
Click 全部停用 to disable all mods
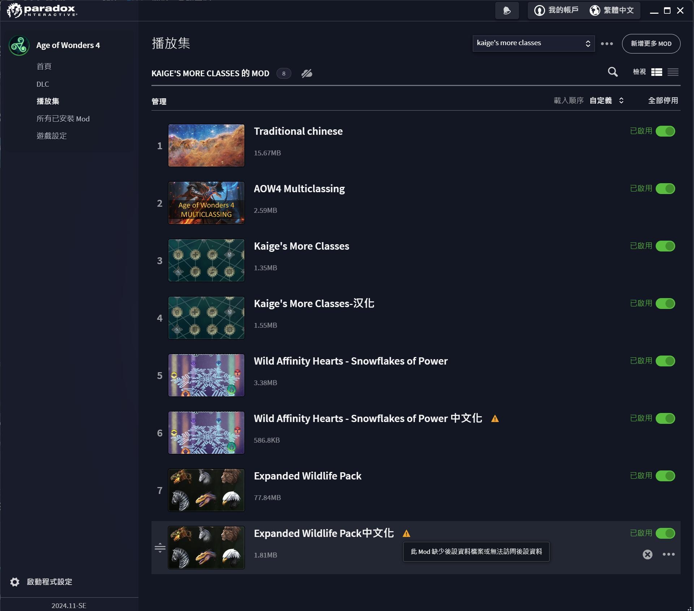pyautogui.click(x=663, y=100)
